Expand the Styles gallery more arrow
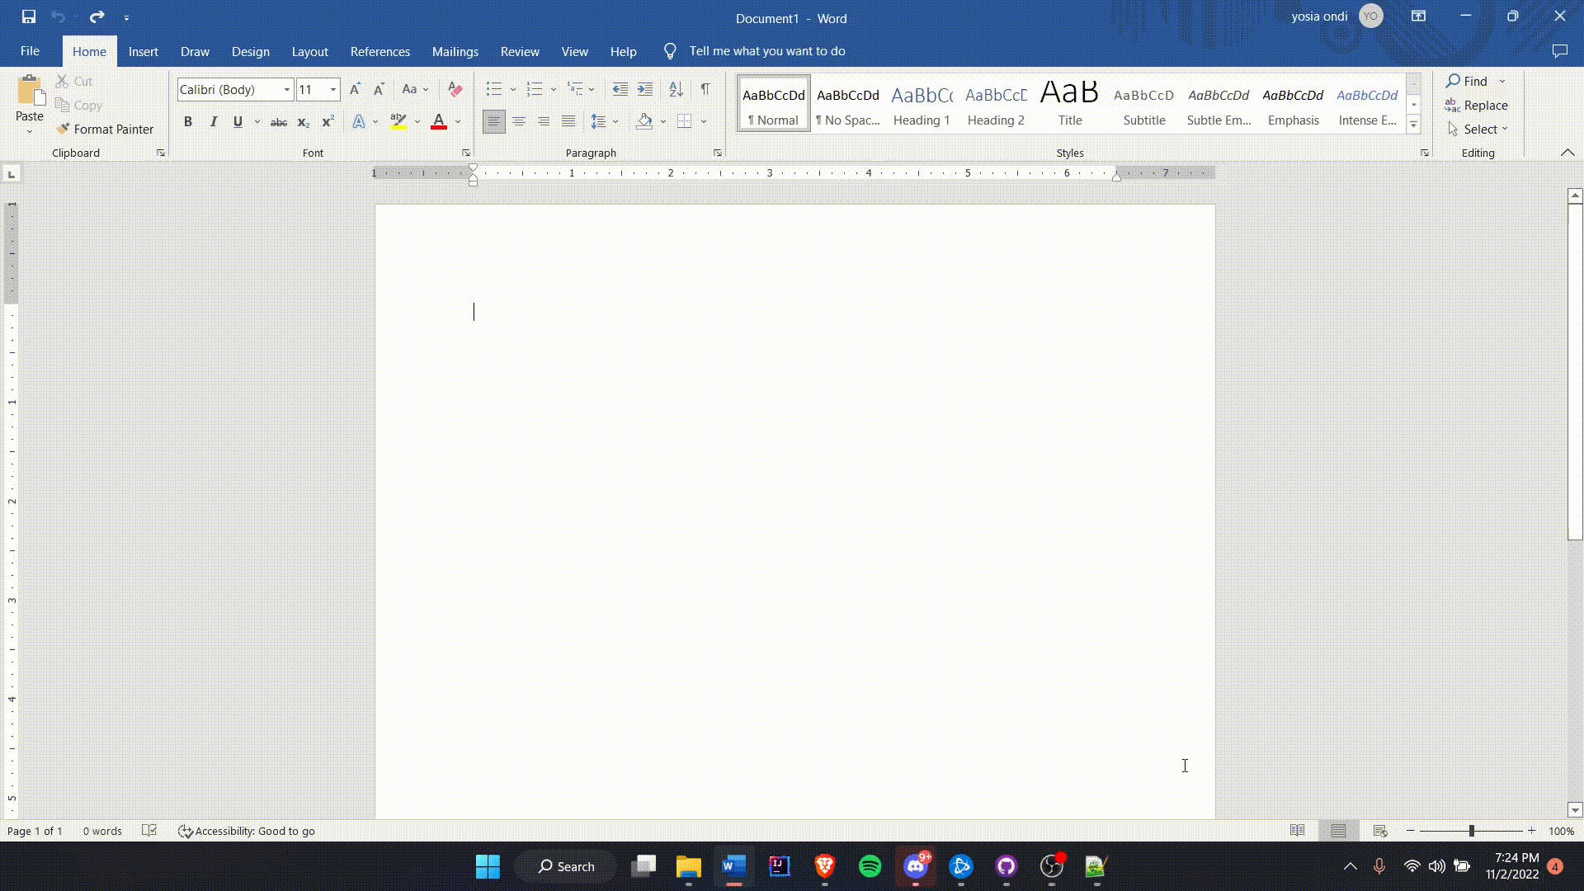This screenshot has height=891, width=1584. click(x=1413, y=125)
